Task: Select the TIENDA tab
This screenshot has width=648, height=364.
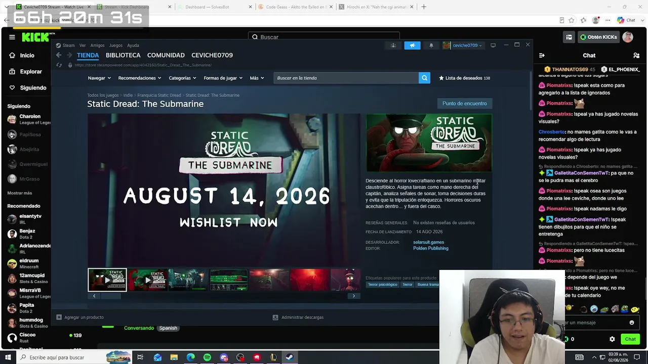Action: tap(88, 55)
